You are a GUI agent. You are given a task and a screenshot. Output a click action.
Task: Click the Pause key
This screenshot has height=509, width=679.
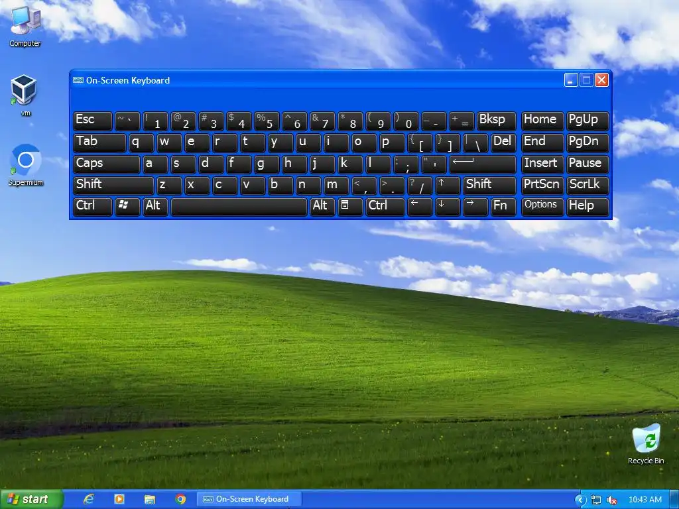coord(587,164)
